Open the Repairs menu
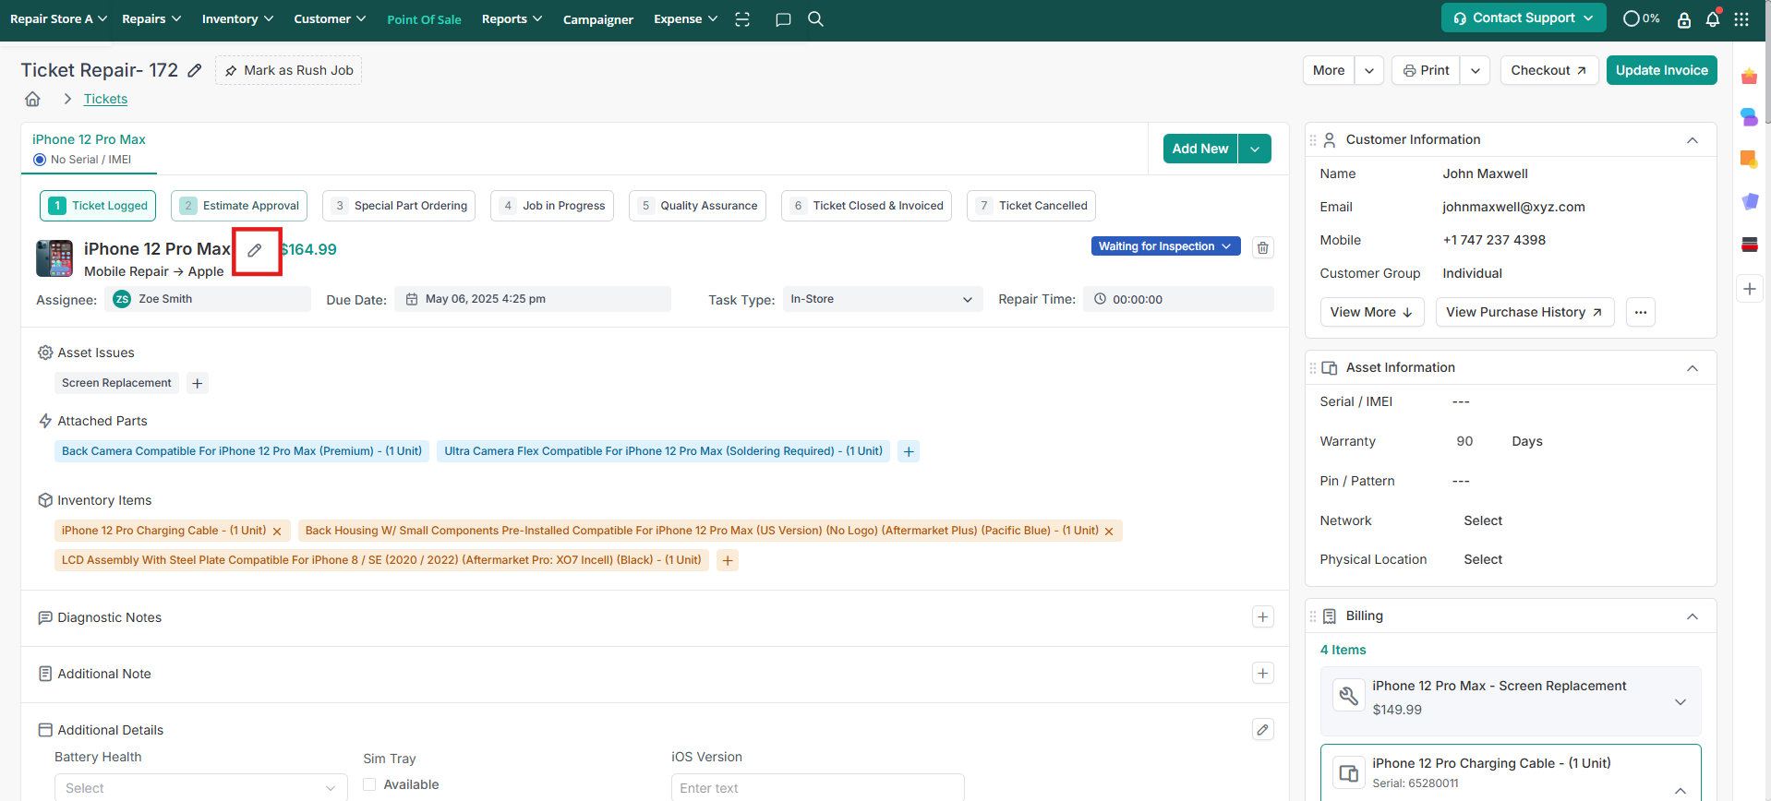 click(x=151, y=18)
